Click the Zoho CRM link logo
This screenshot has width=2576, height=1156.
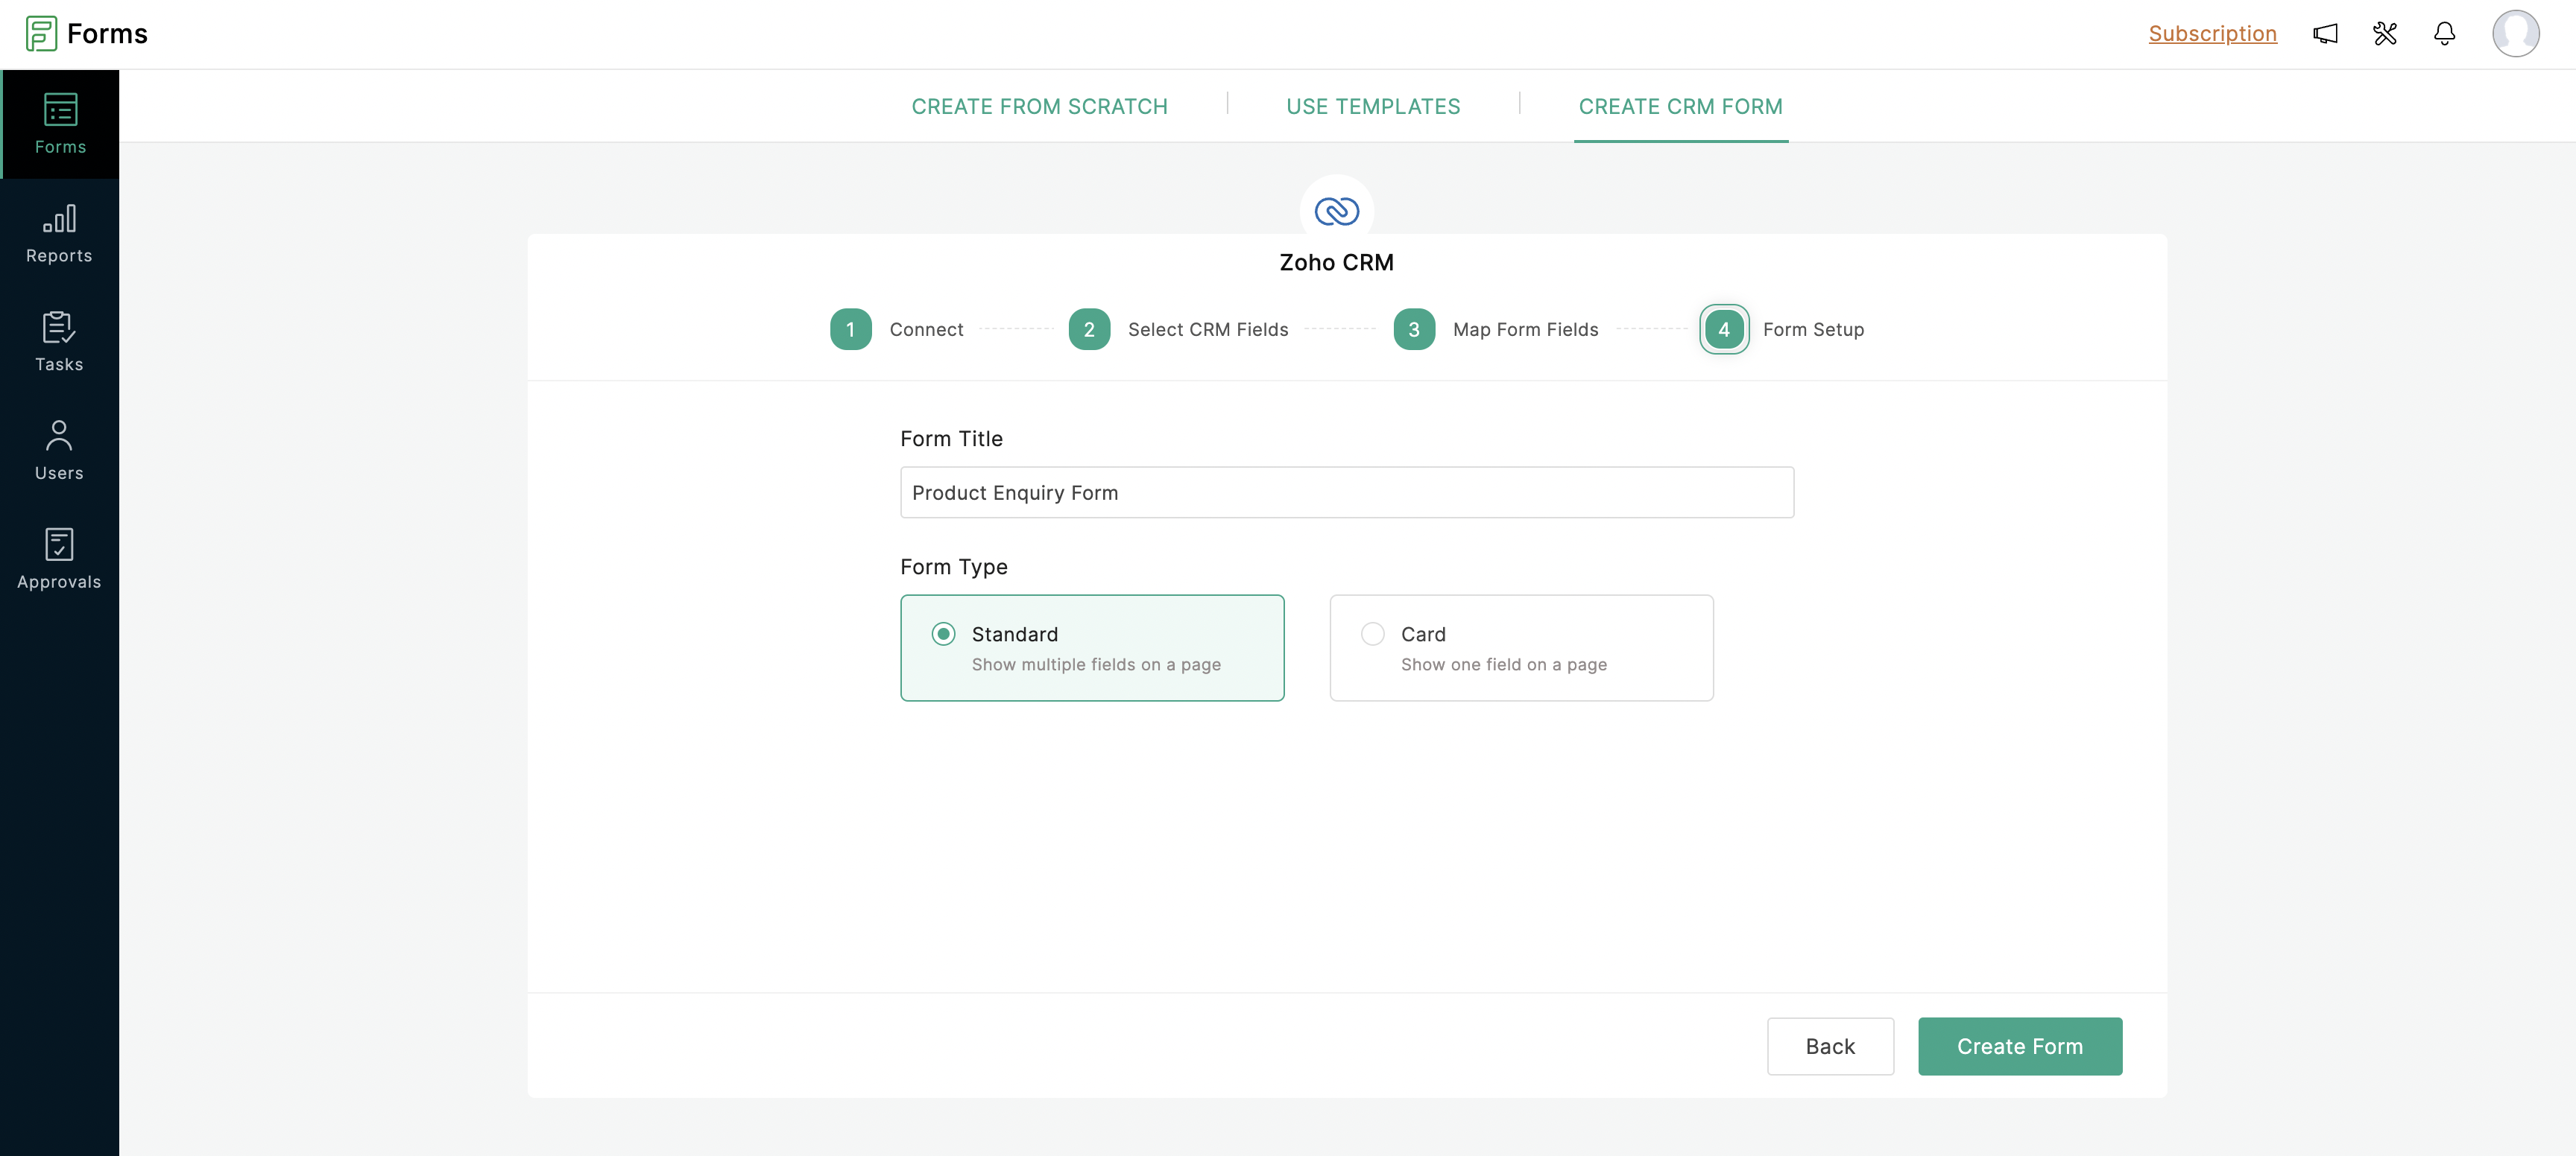pyautogui.click(x=1336, y=211)
